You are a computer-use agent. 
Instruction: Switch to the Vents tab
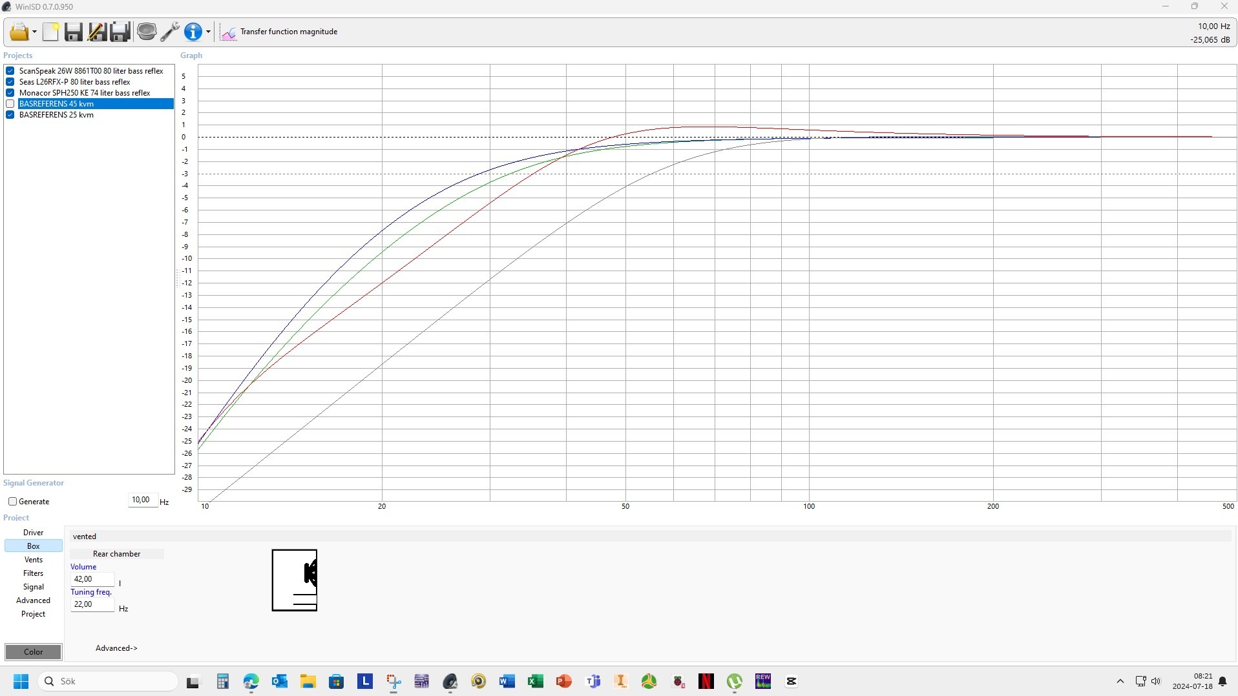pyautogui.click(x=34, y=560)
